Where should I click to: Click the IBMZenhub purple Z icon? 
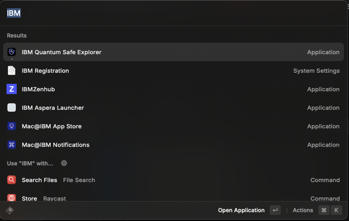click(x=12, y=89)
